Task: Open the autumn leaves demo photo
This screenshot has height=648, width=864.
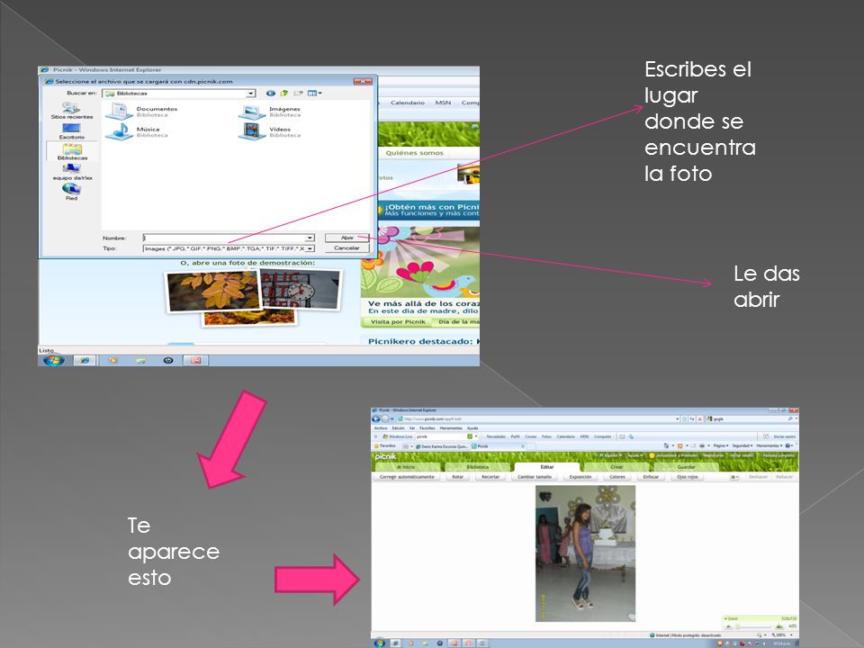Action: (x=213, y=290)
